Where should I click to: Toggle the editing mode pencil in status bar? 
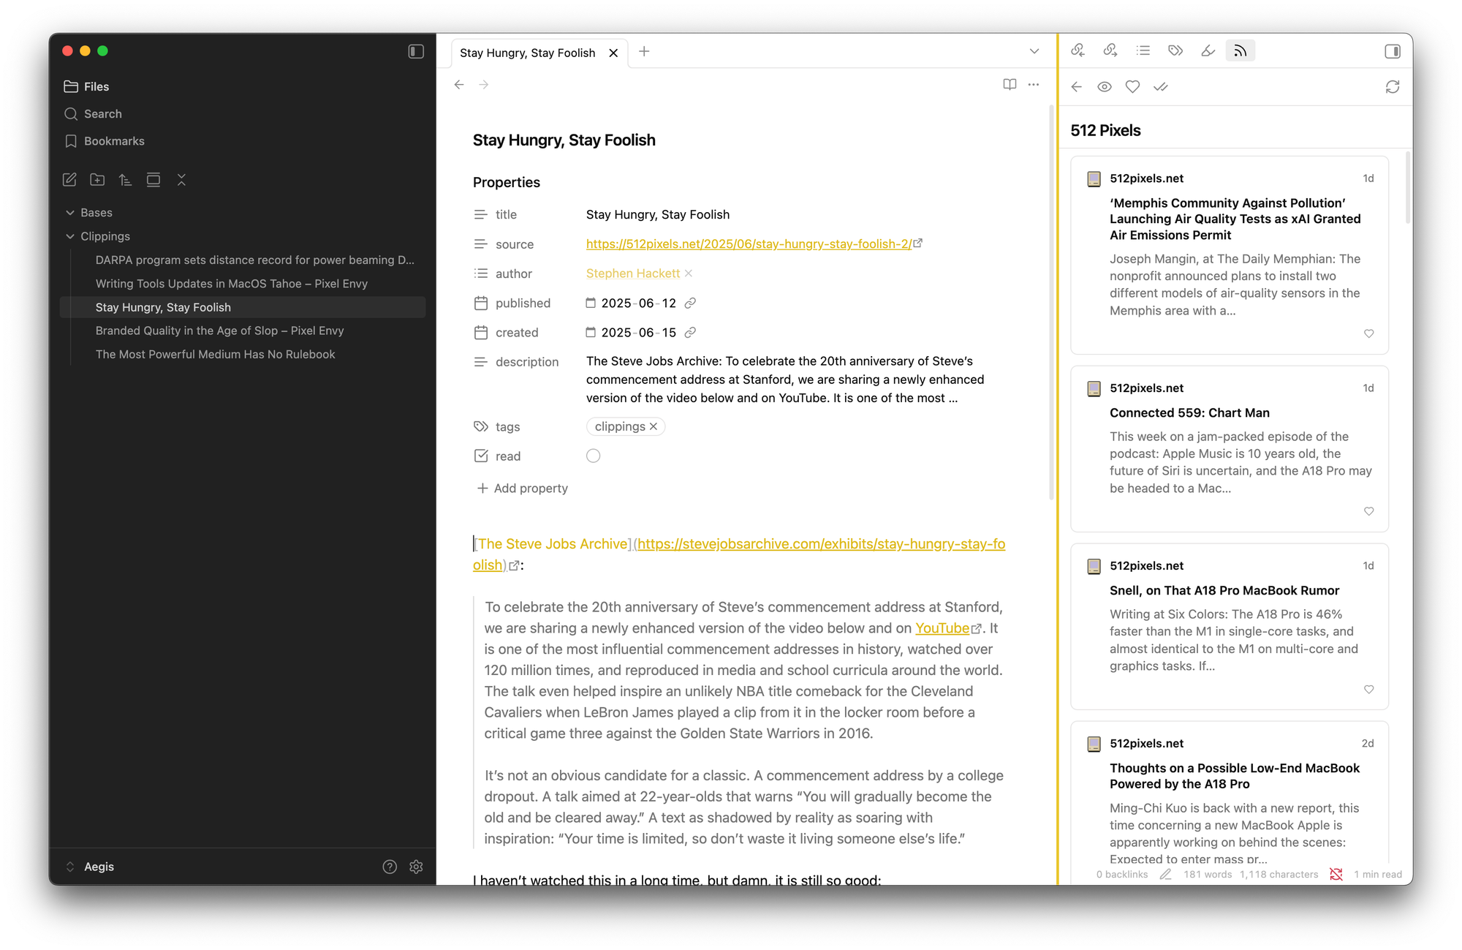(x=1166, y=874)
